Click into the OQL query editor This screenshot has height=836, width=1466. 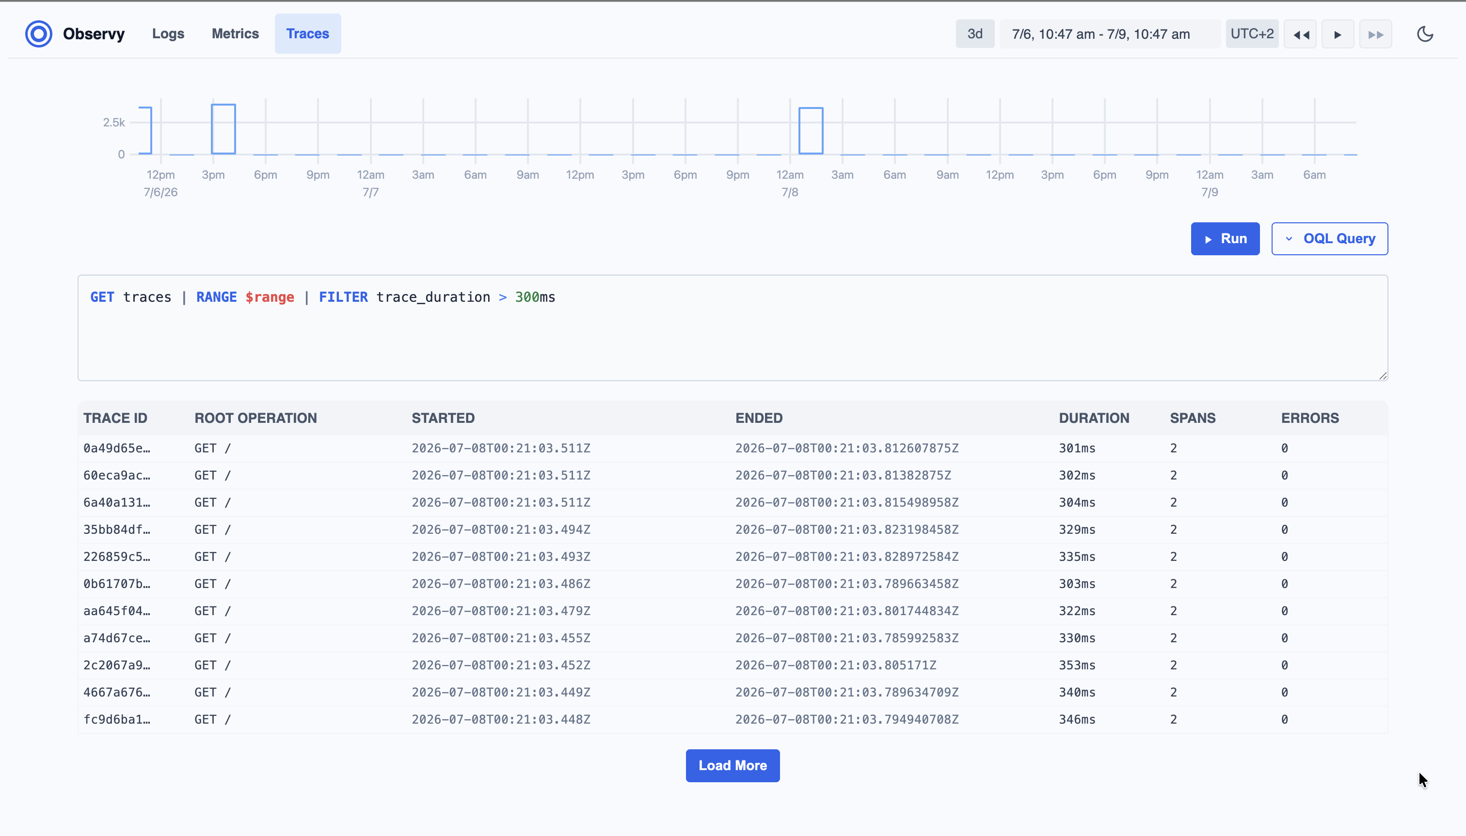point(733,328)
